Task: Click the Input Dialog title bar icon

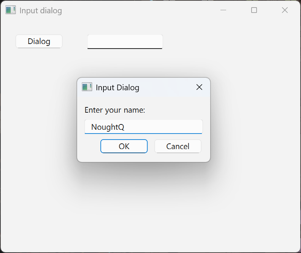Action: (87, 87)
